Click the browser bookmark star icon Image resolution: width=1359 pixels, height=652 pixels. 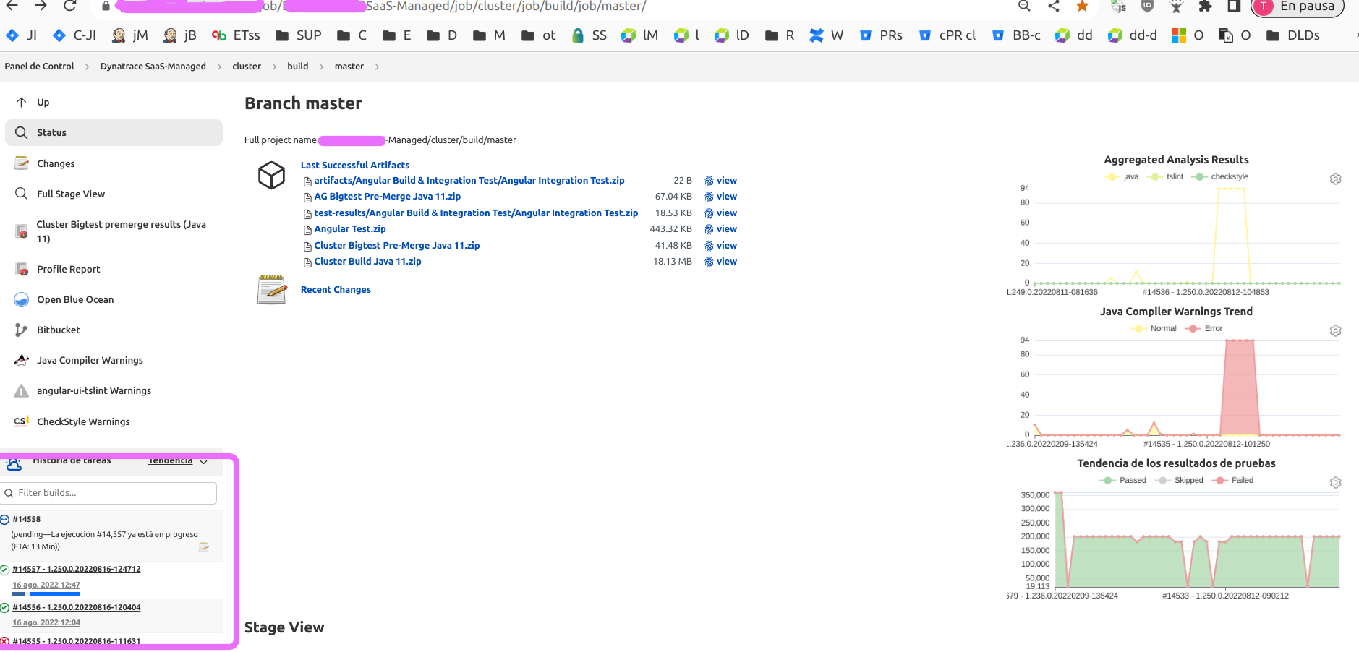(1082, 7)
